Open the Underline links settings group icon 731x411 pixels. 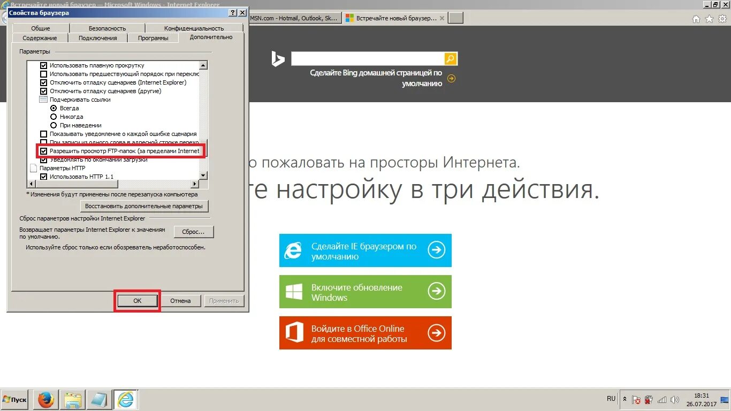point(43,100)
